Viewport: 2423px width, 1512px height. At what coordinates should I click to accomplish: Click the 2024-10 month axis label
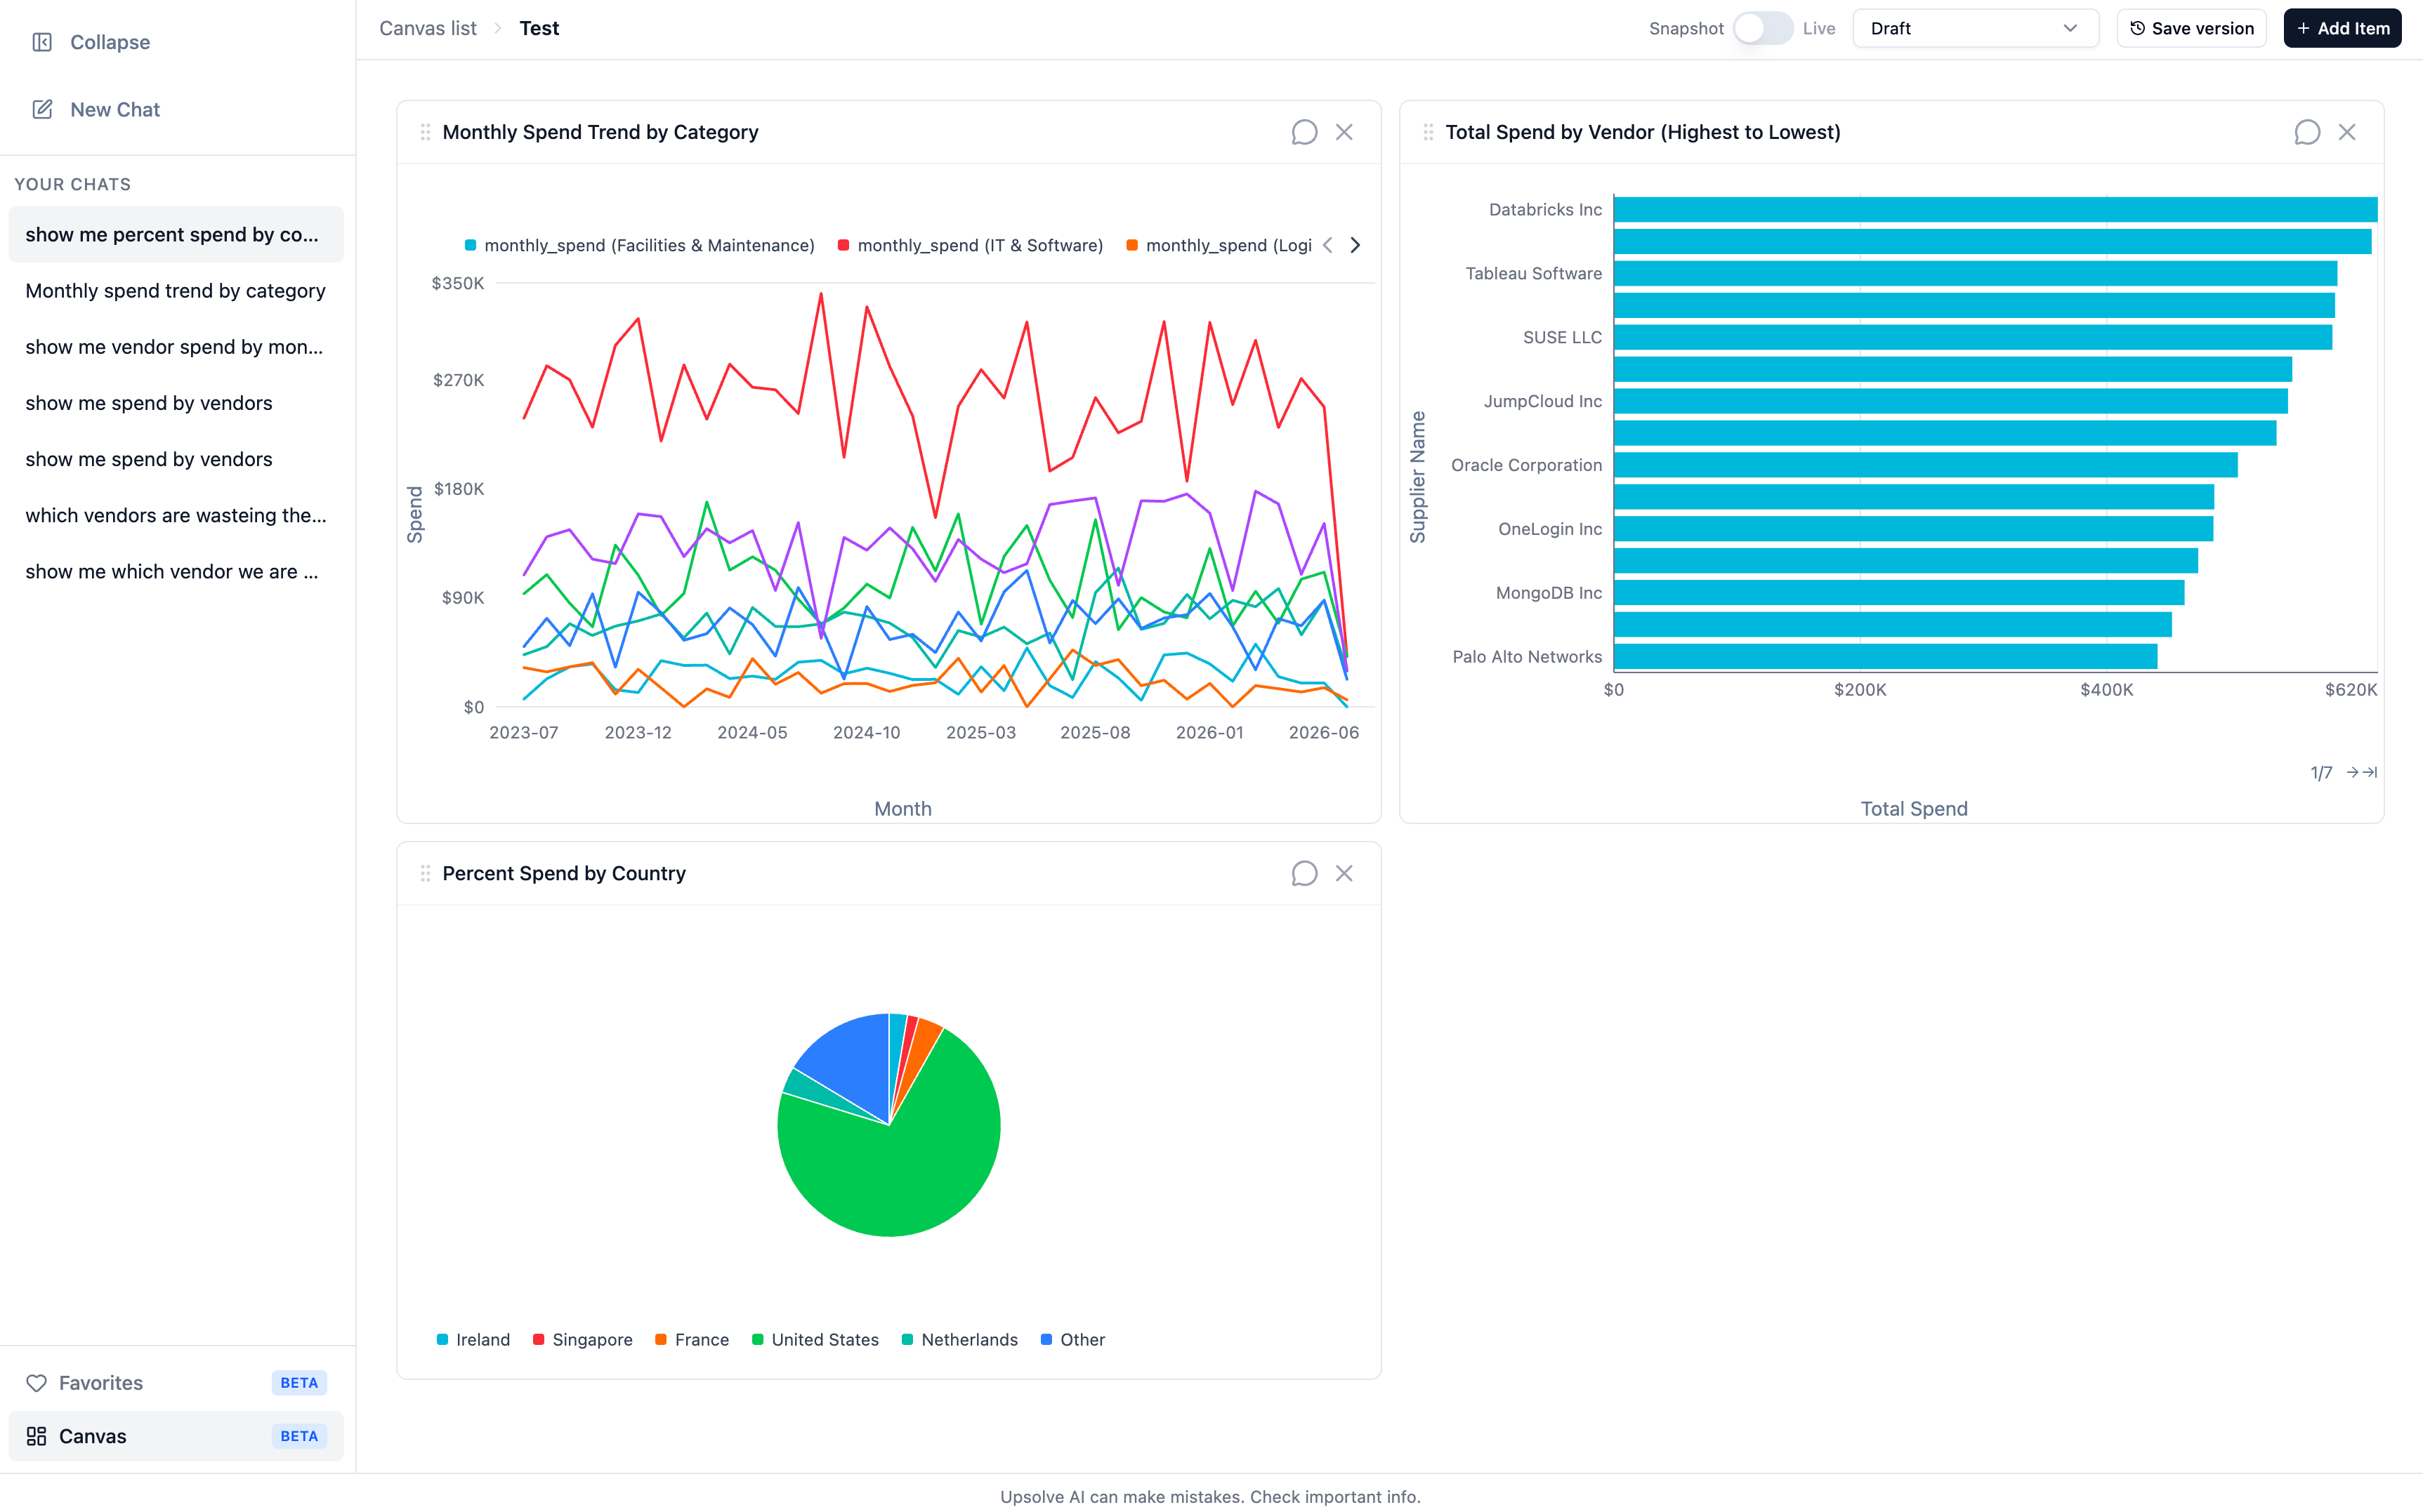tap(867, 732)
